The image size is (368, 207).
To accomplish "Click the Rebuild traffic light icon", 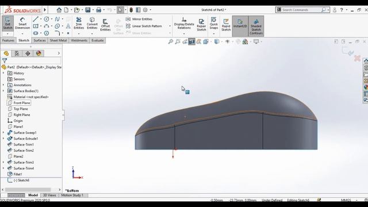I will point(131,10).
